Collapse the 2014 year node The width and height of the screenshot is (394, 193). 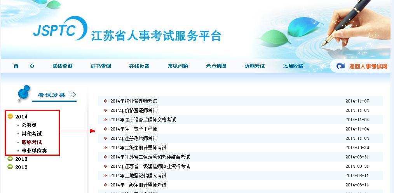coord(10,116)
